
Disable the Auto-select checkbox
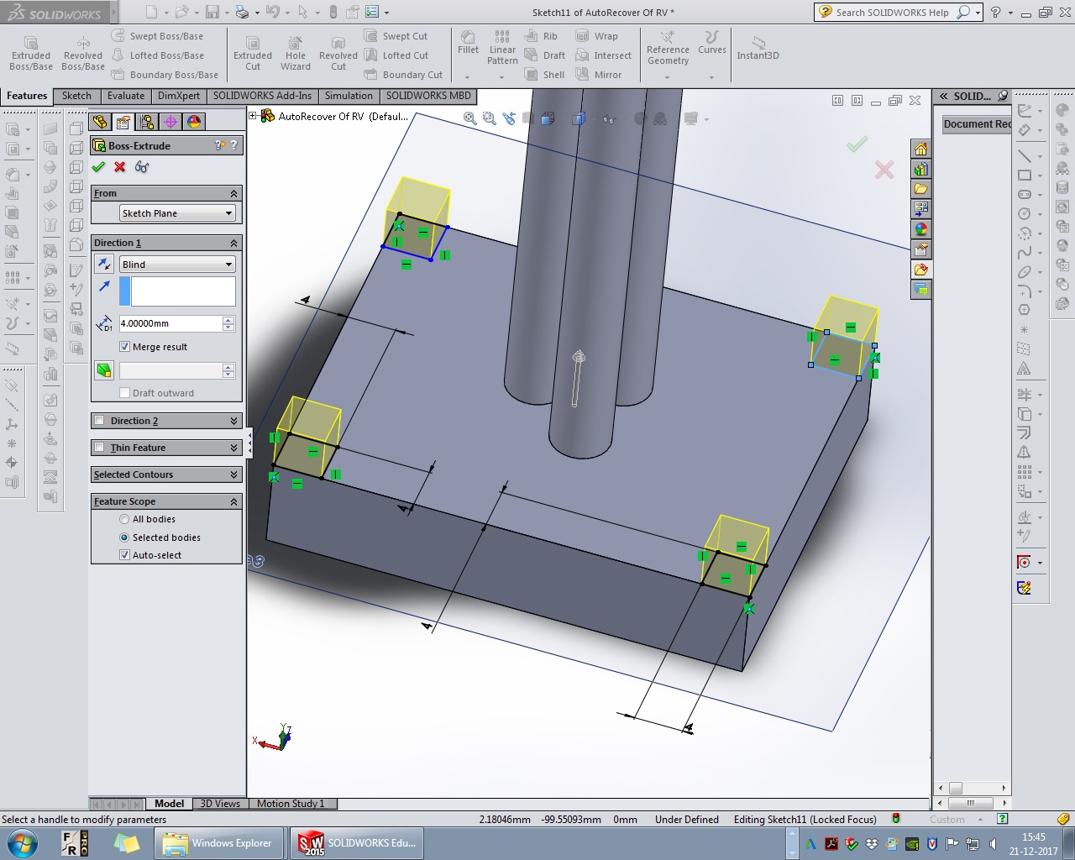[x=125, y=555]
